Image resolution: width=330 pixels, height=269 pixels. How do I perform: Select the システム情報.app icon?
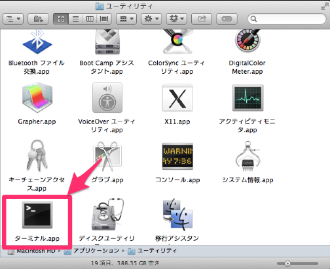pyautogui.click(x=247, y=156)
